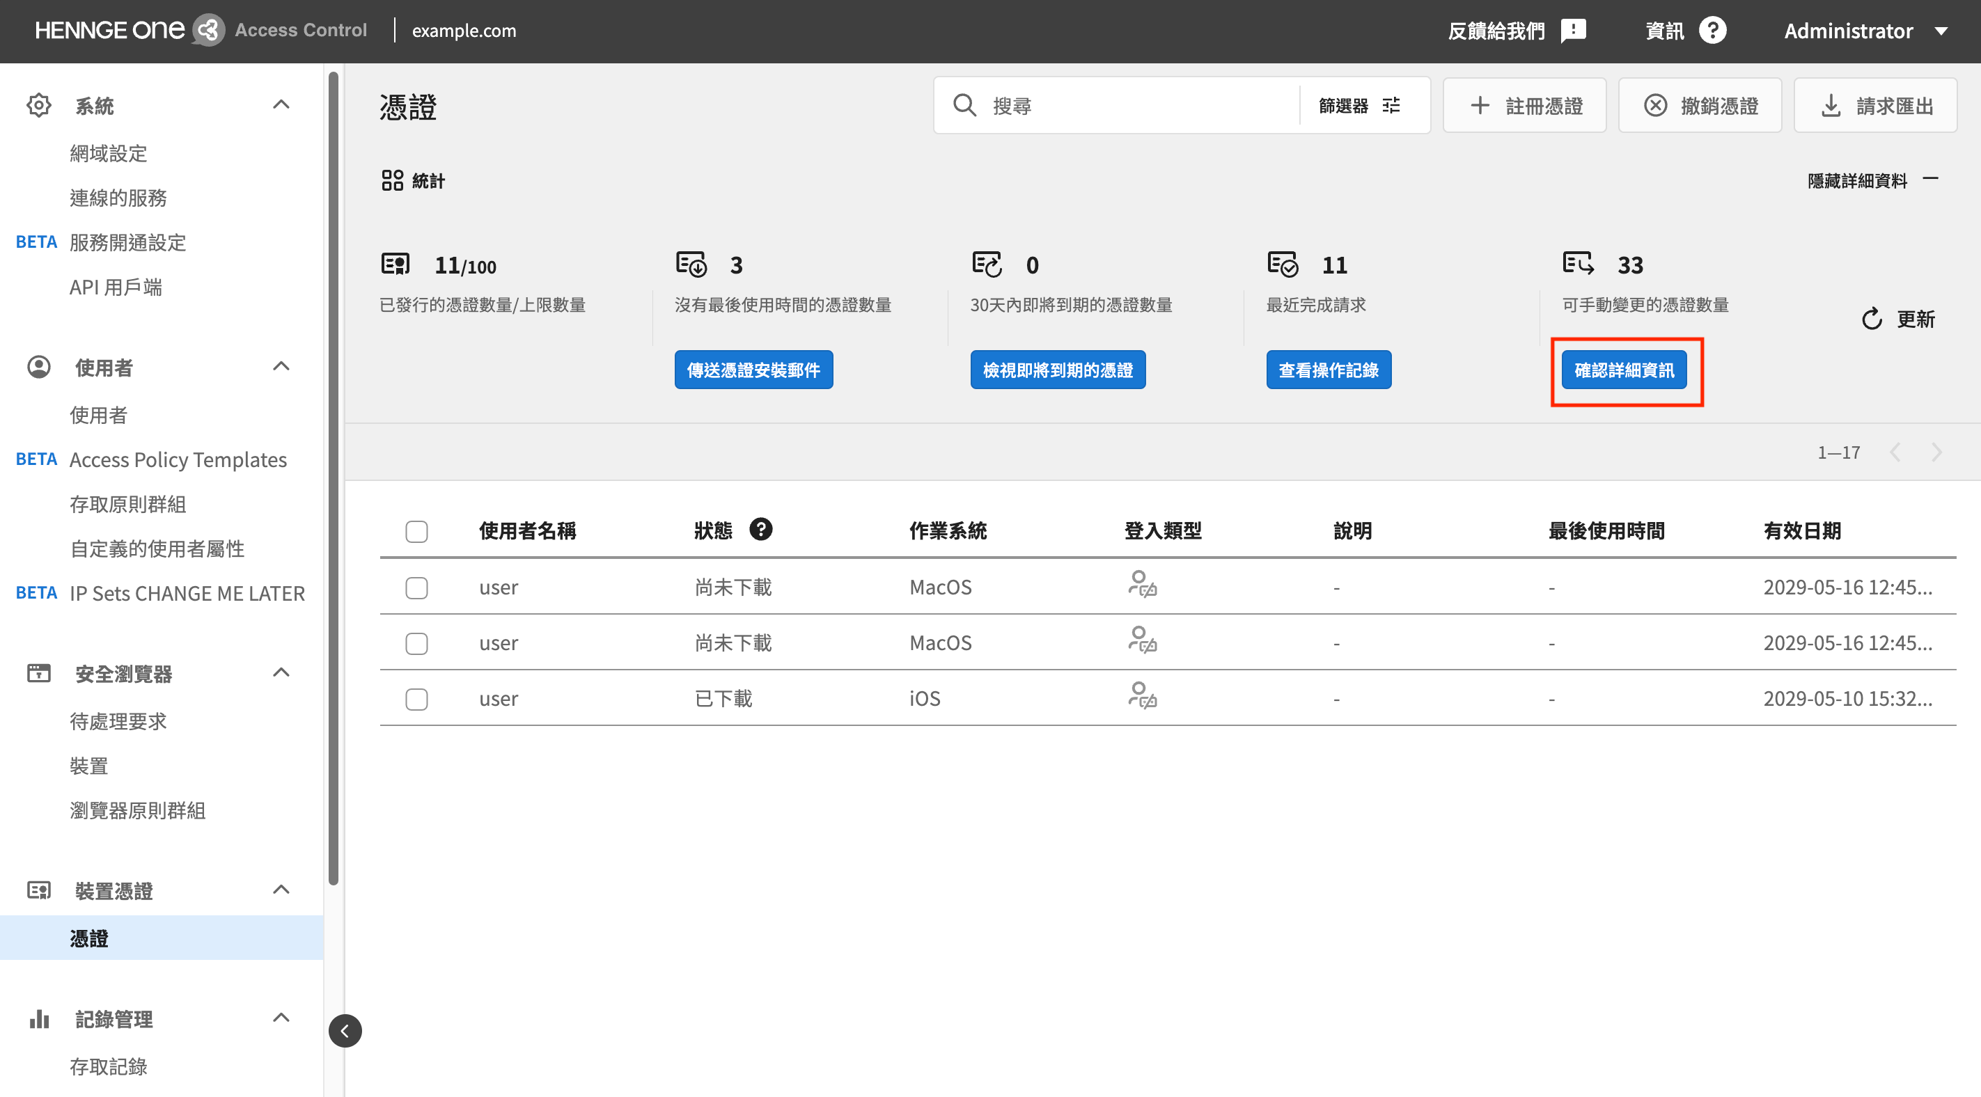Open the 篩選器 filter dropdown
The height and width of the screenshot is (1097, 1981).
tap(1360, 105)
